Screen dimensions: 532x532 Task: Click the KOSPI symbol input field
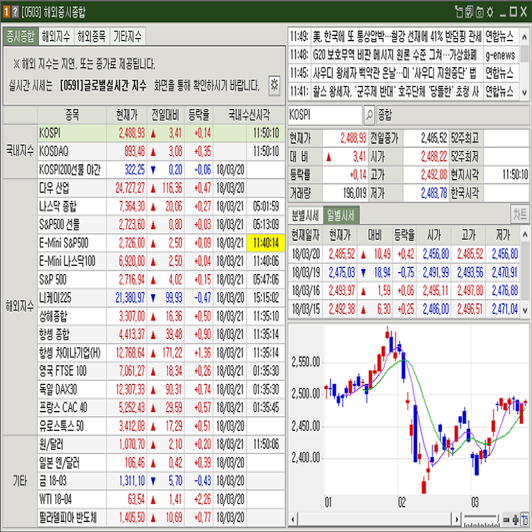coord(325,115)
